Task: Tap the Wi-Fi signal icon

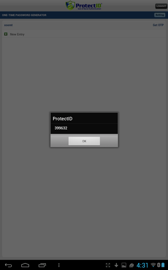Action: tap(153, 265)
